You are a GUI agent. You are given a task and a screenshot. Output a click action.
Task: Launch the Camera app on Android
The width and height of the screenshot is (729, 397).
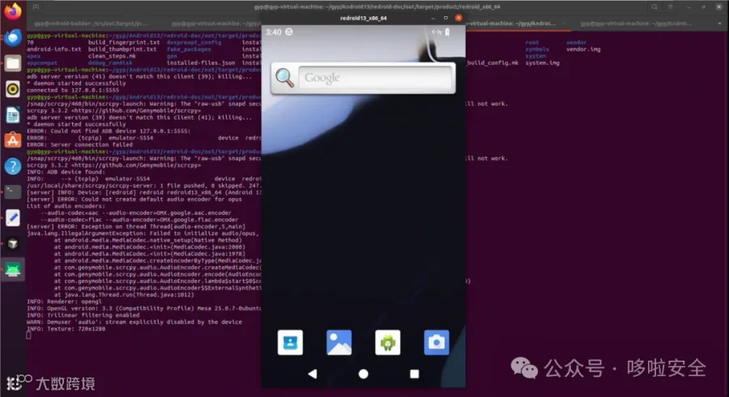437,342
